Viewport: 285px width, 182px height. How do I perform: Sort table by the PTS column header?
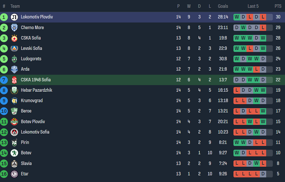pos(278,6)
